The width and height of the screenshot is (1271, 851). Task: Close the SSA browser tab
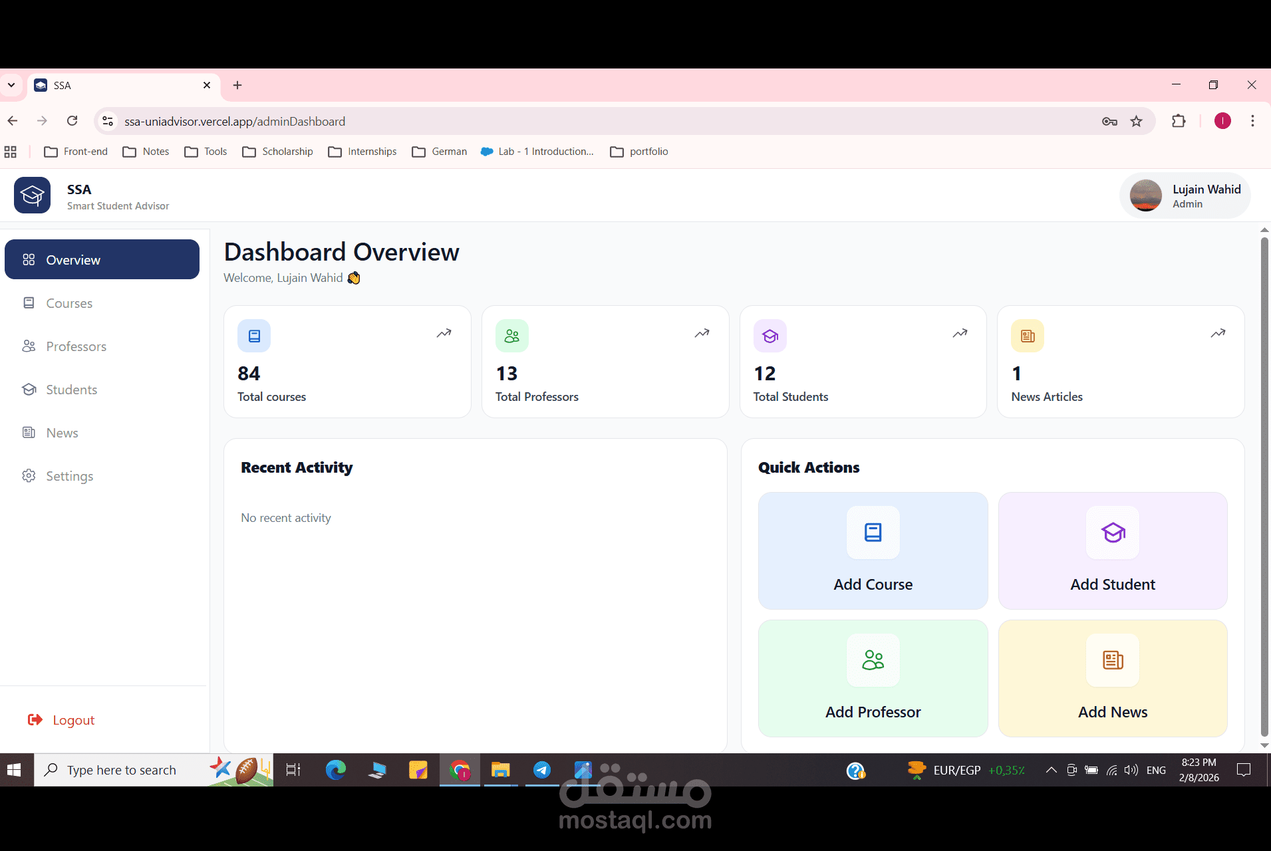tap(207, 85)
